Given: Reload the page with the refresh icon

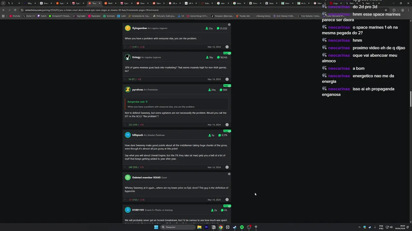Looking at the screenshot, I should pos(15,10).
